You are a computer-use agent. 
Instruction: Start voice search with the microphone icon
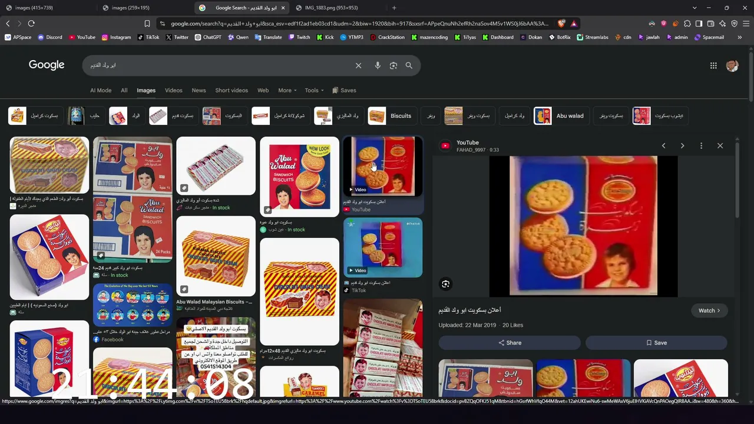pos(378,65)
